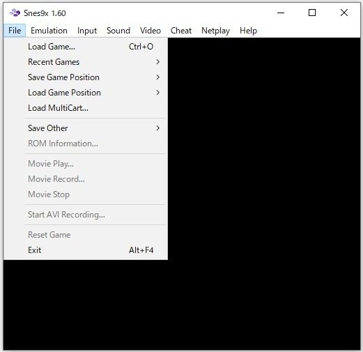Screen dimensions: 363x352
Task: Open the File menu
Action: point(15,31)
